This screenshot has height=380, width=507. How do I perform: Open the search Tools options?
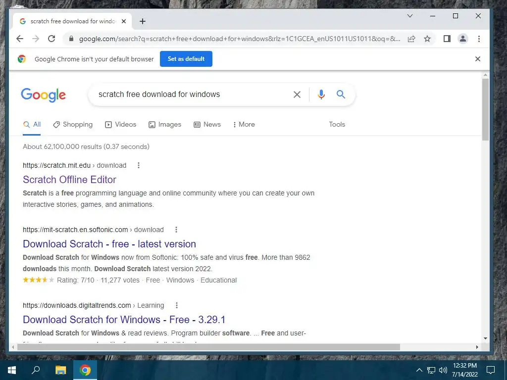337,124
